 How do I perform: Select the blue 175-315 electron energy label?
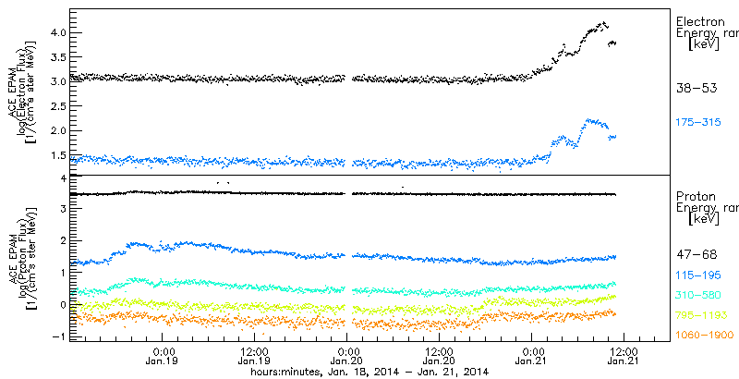point(698,123)
